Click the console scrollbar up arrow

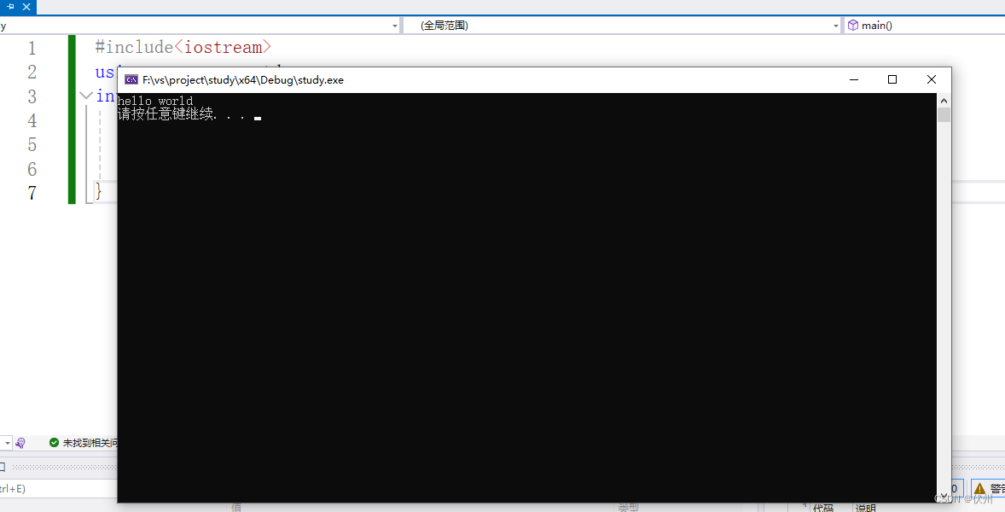point(944,101)
